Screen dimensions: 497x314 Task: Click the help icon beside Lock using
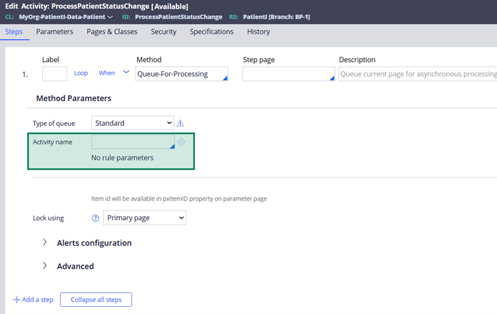95,218
